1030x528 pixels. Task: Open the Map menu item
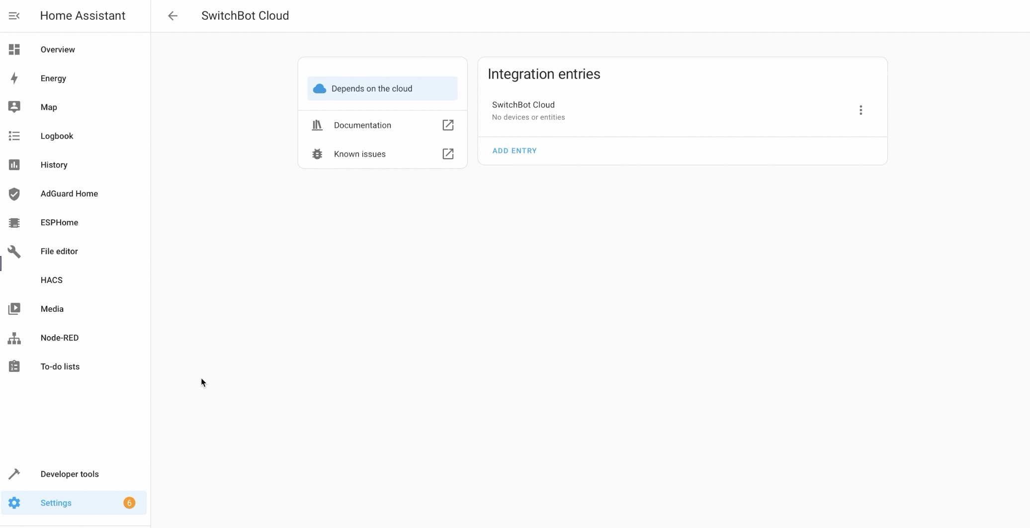tap(74, 107)
